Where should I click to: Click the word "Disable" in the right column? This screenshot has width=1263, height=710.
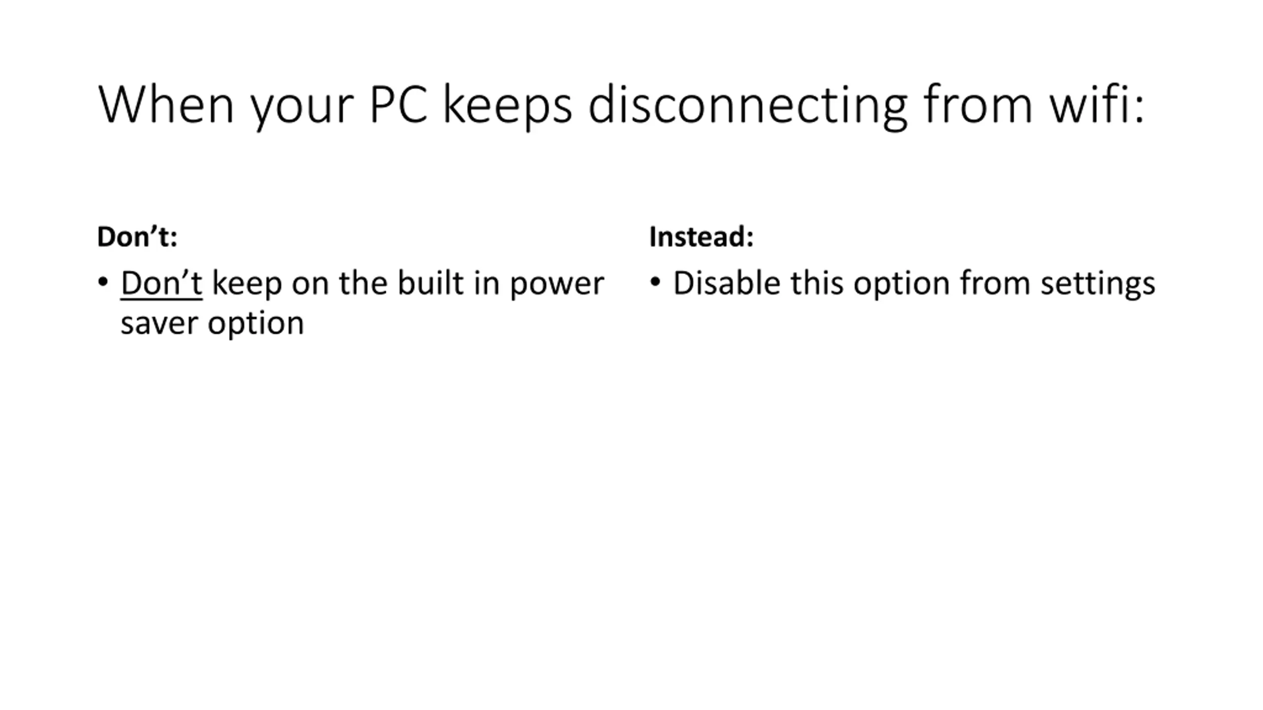point(727,283)
